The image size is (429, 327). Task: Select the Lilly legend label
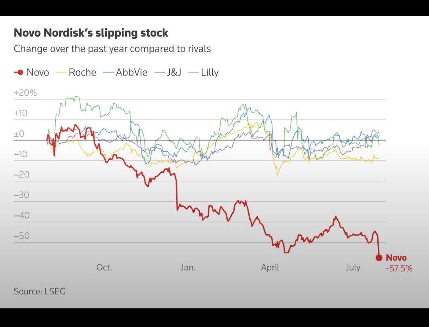(209, 72)
